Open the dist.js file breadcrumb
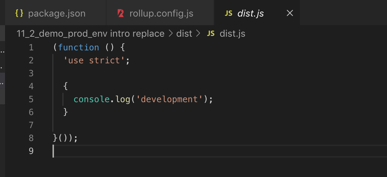This screenshot has width=387, height=177. point(232,34)
